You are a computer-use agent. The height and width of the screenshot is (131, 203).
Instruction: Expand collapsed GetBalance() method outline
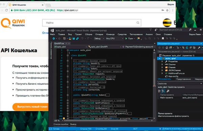pyautogui.click(x=68, y=108)
